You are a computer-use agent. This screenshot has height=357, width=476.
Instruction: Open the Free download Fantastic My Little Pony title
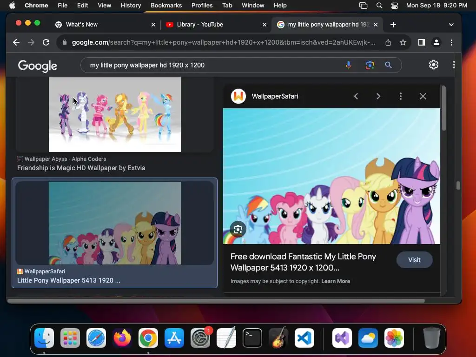(303, 262)
